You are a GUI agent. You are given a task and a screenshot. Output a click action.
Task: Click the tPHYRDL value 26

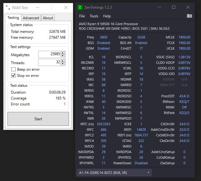(x=141, y=157)
